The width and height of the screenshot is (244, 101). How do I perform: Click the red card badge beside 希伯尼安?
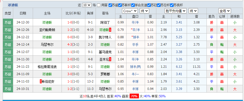[x=41, y=81]
